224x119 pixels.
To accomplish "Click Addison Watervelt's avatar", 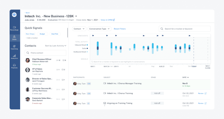I will [x=28, y=60].
